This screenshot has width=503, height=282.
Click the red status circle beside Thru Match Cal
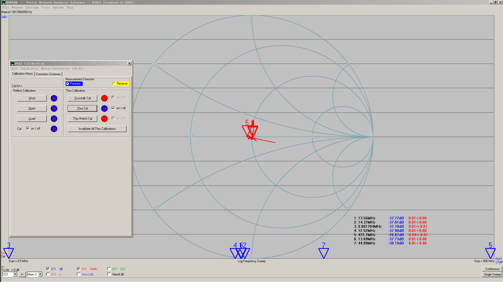tap(104, 119)
